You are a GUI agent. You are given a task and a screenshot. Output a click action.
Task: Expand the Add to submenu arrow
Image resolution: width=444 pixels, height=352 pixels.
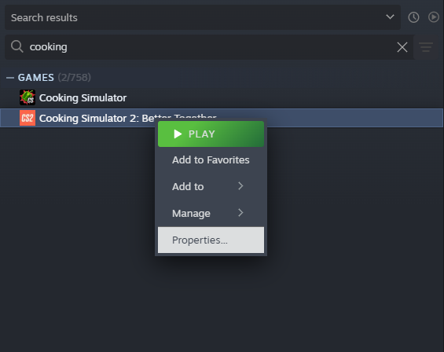pos(240,186)
